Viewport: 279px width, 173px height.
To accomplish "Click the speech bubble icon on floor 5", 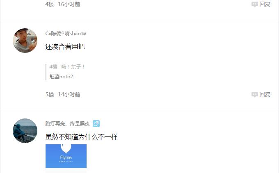I will coord(255,94).
